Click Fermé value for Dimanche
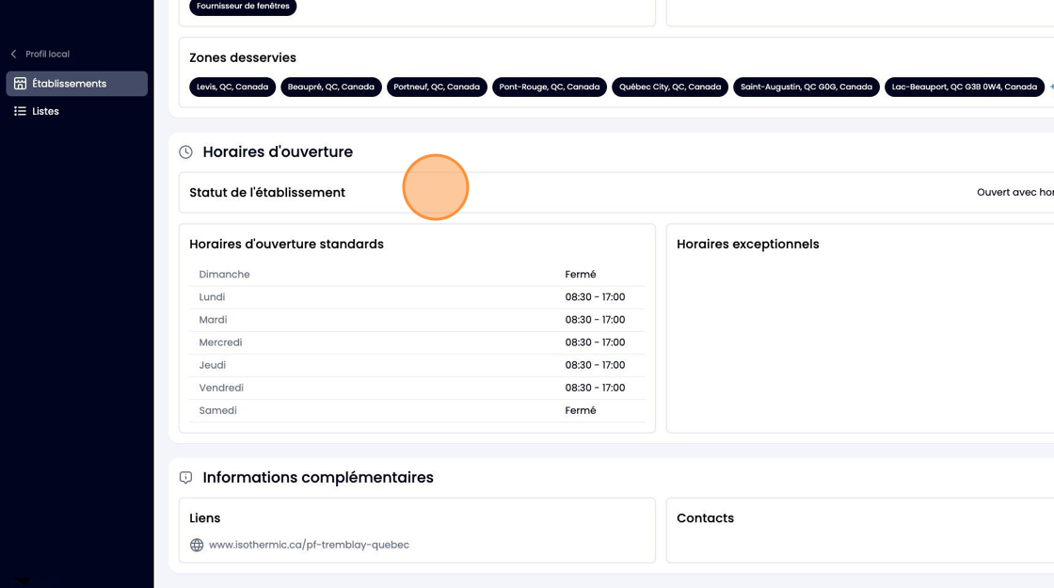This screenshot has height=588, width=1054. click(580, 274)
